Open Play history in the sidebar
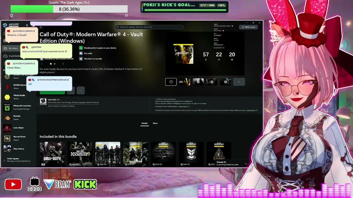Viewport: 353px width, 198px height. click(x=18, y=149)
